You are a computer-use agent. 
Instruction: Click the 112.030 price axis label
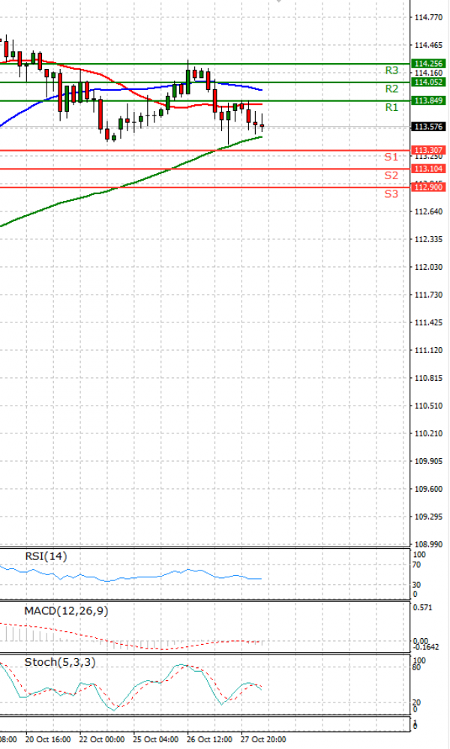(x=428, y=267)
